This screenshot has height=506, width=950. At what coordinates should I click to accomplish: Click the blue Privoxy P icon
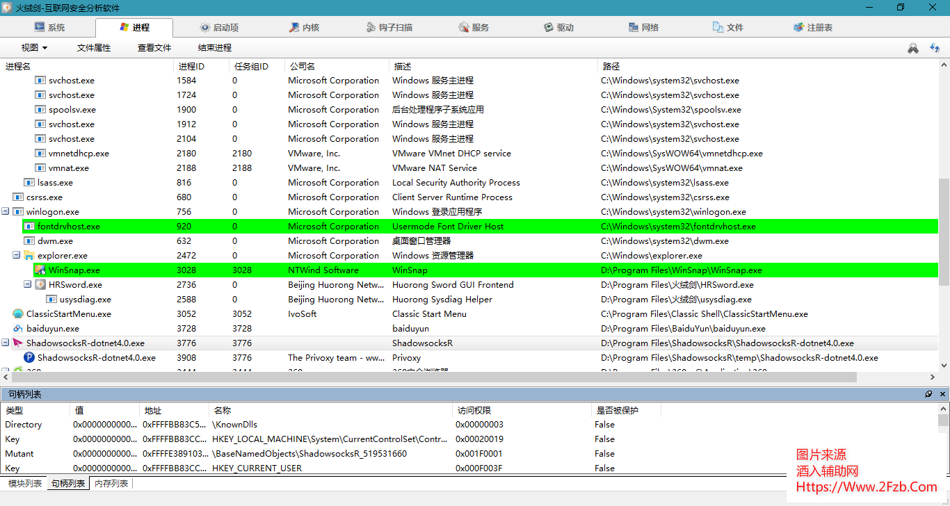[29, 358]
